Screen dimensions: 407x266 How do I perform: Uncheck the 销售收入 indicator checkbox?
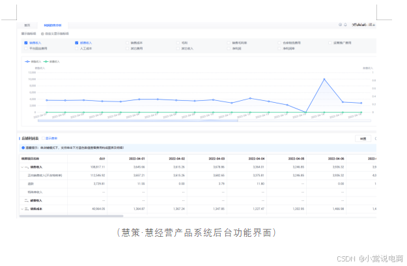[26, 43]
